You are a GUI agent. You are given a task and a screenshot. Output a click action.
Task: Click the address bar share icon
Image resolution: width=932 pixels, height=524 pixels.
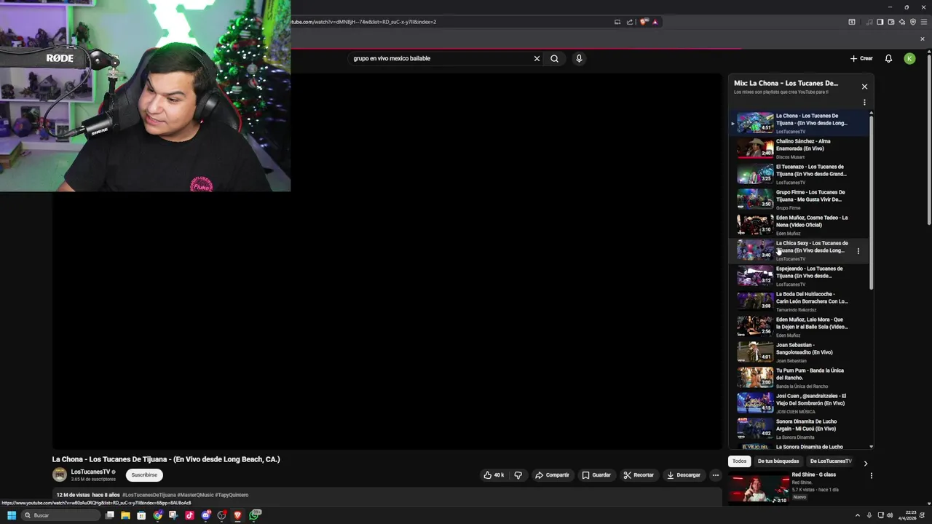630,22
